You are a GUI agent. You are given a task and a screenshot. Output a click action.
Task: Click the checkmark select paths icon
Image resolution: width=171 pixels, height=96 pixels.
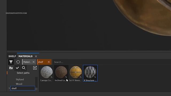(17, 68)
